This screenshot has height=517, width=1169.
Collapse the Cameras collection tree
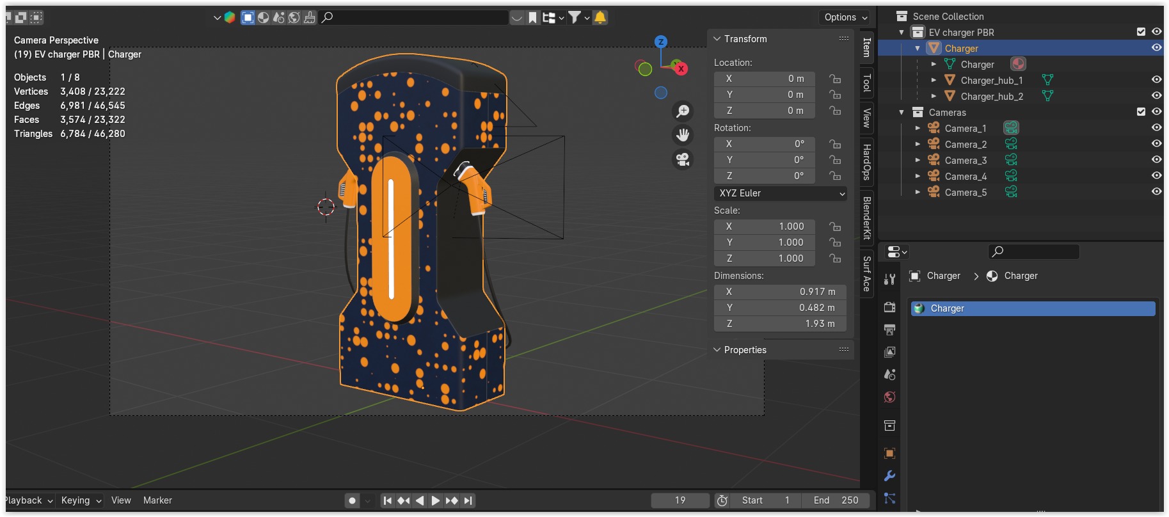coord(902,112)
